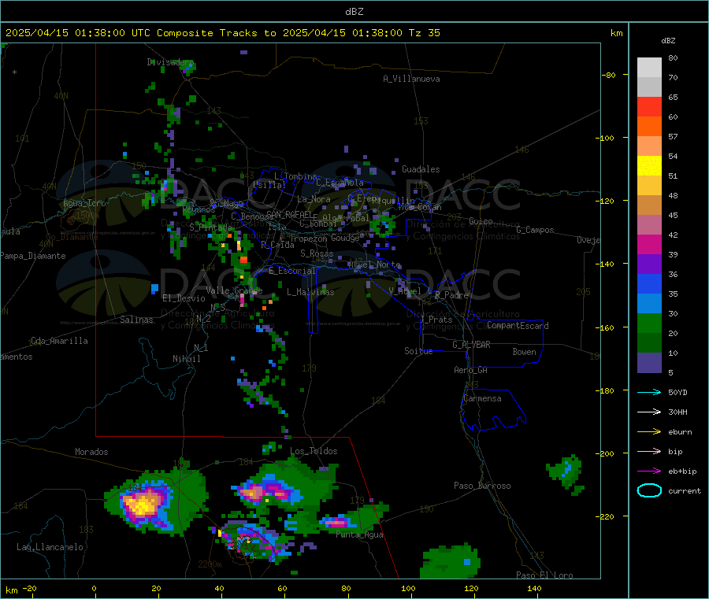709x599 pixels.
Task: Click the eb+bip magenta arrow legend icon
Action: click(x=649, y=471)
